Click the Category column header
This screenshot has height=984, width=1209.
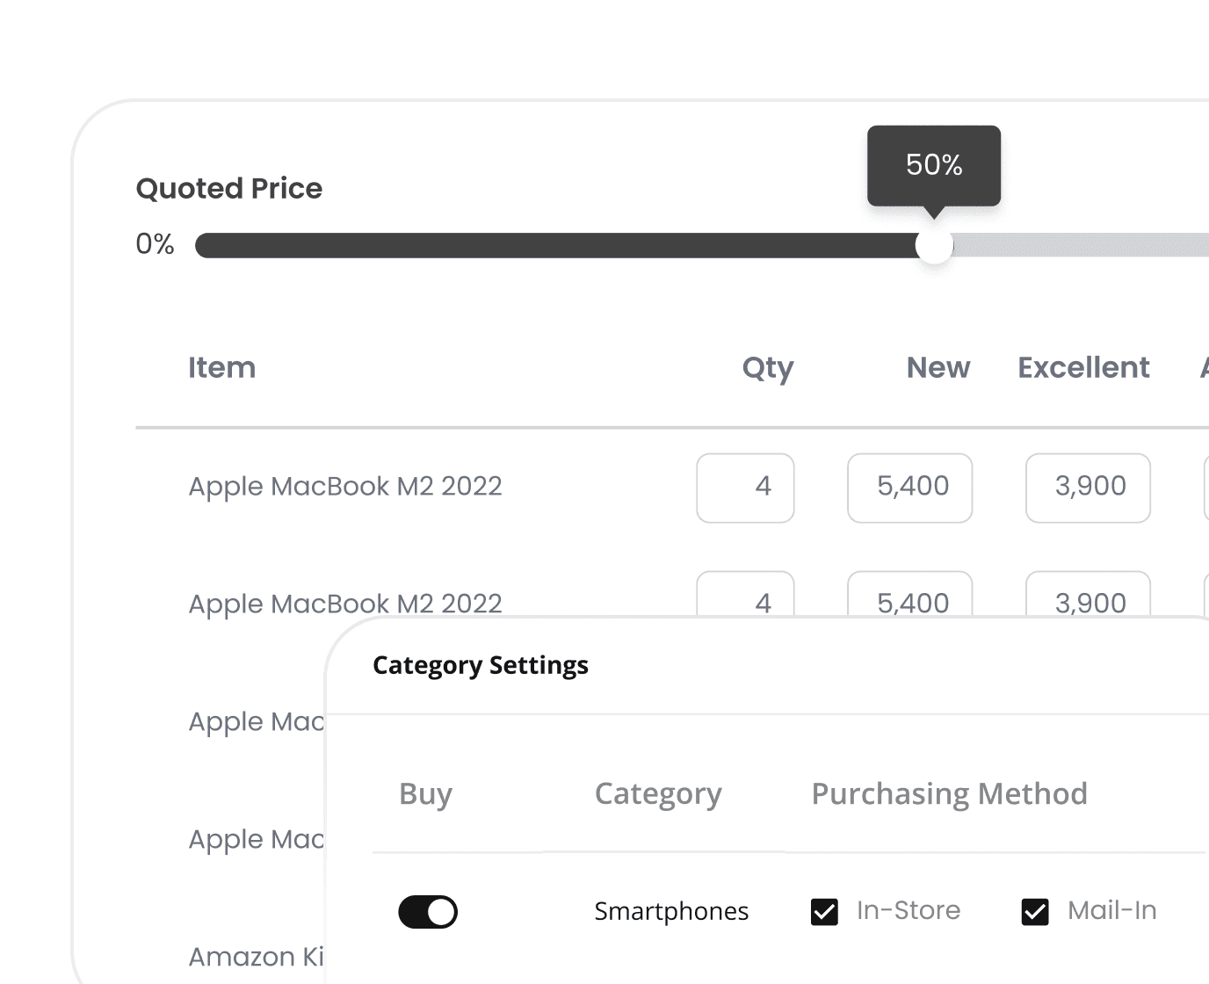pos(658,794)
